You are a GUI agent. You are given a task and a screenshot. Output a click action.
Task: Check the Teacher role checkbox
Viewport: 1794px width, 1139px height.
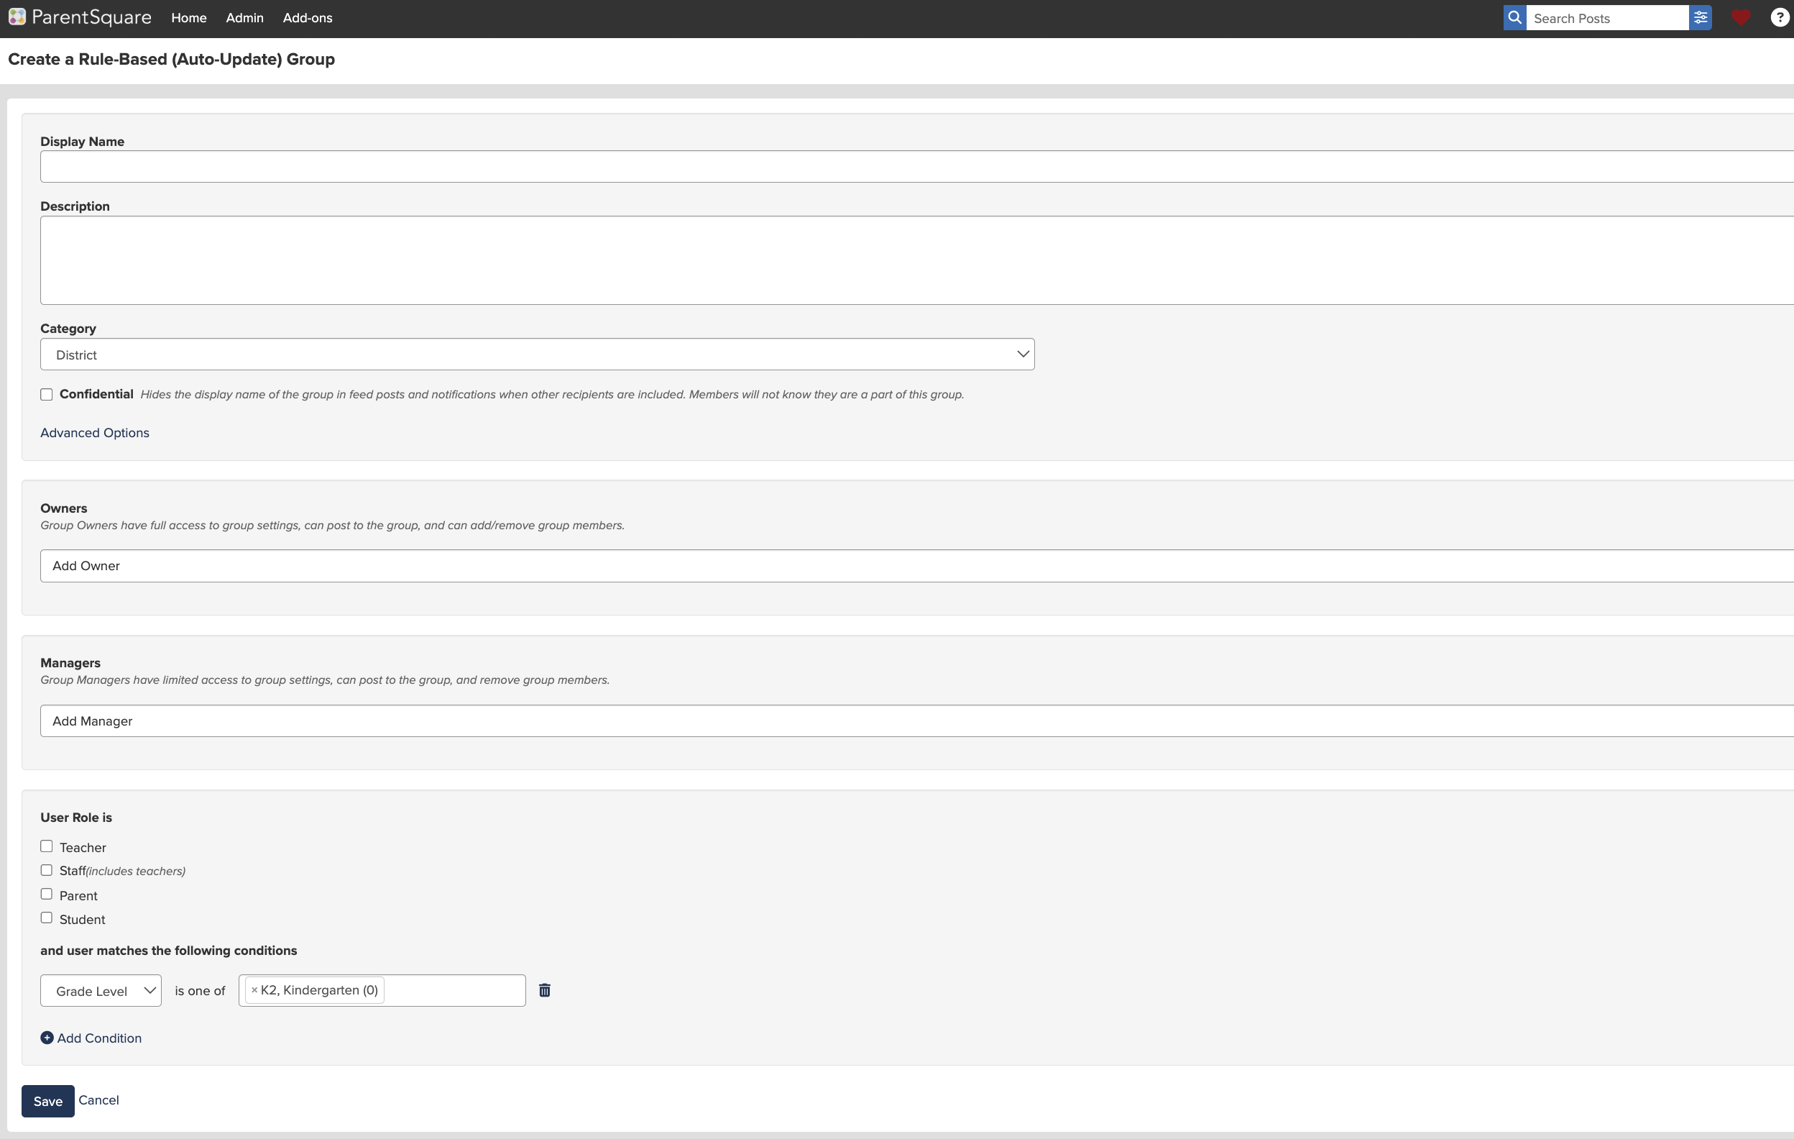[47, 846]
